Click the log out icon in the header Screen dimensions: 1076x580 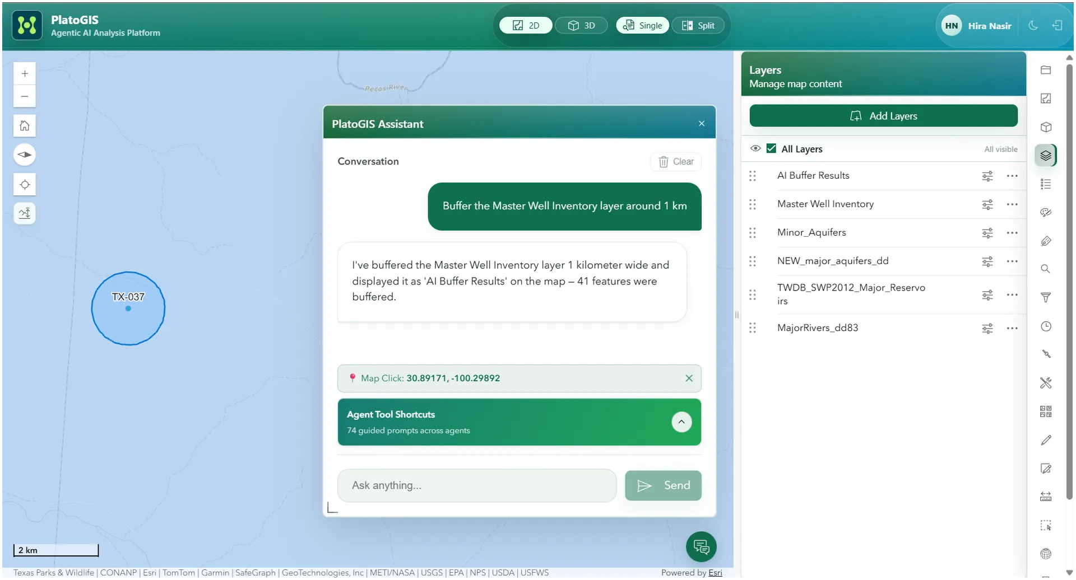1057,26
